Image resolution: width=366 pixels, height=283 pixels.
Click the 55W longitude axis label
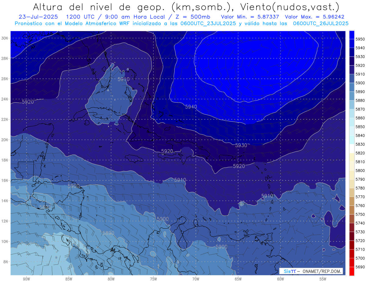323,279
